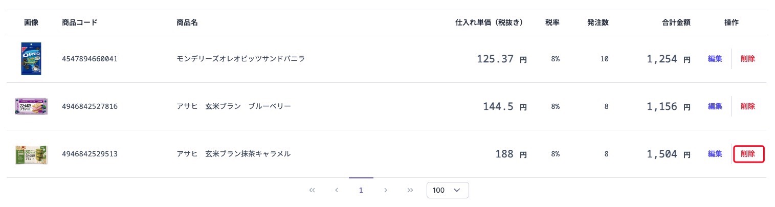
Task: Jump to the last page with double-right arrow
Action: (410, 190)
